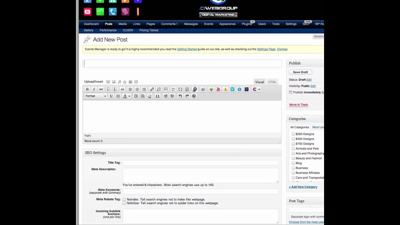The width and height of the screenshot is (400, 225).
Task: Click the italic formatting icon
Action: [x=94, y=89]
